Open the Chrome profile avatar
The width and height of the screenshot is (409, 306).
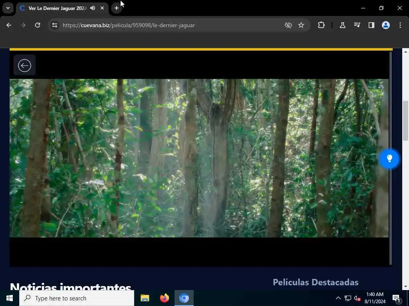click(x=386, y=25)
